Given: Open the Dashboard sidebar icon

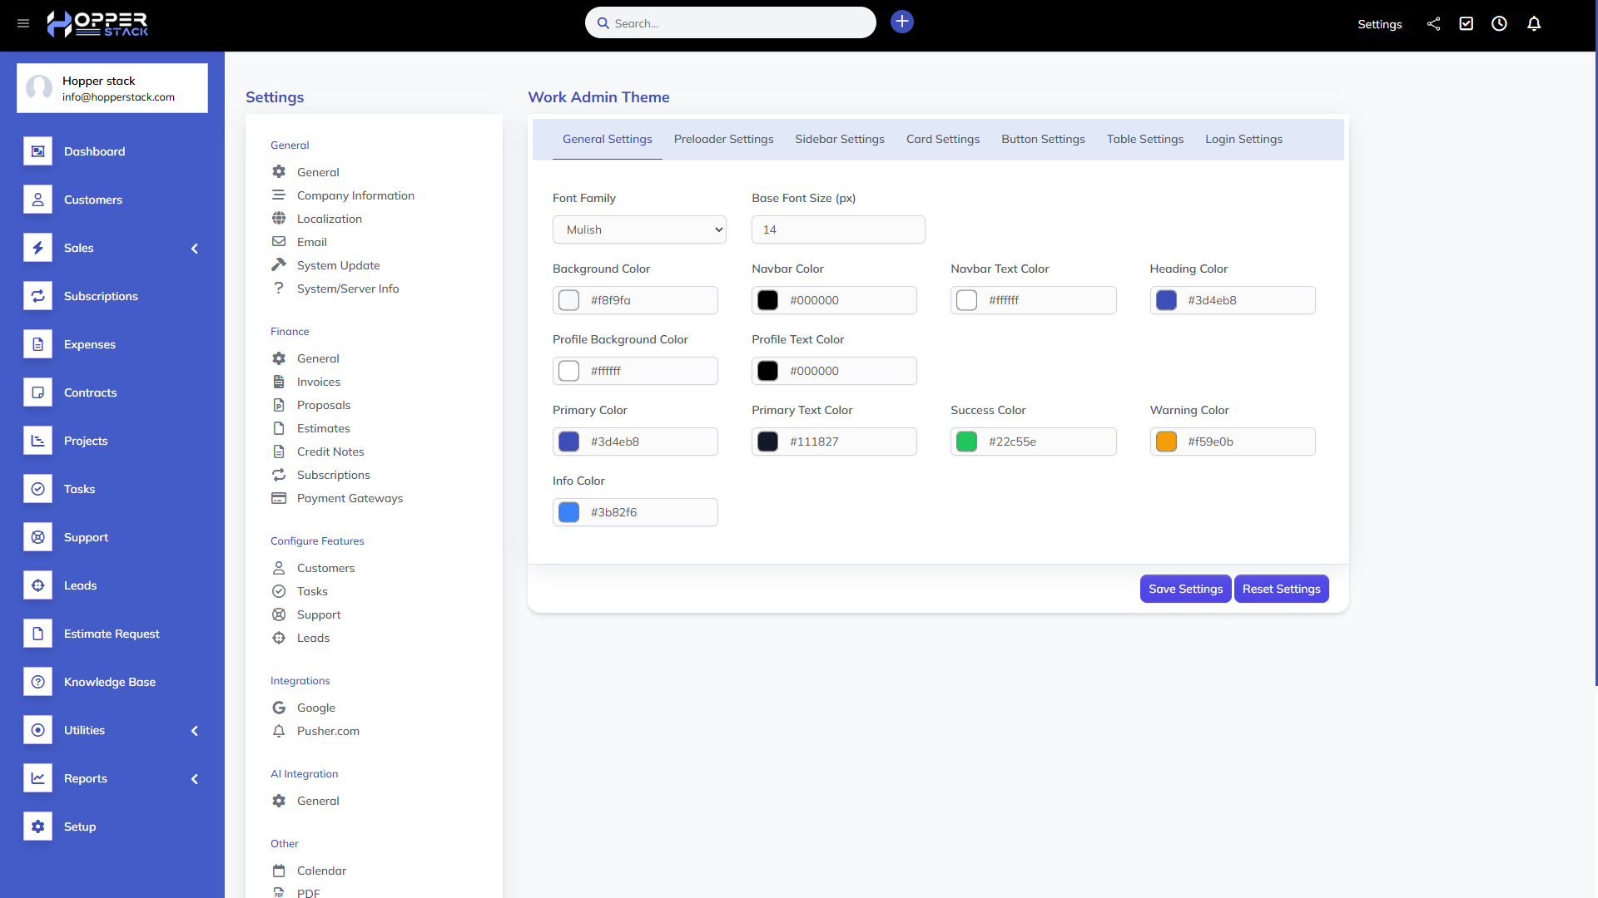Looking at the screenshot, I should point(37,151).
